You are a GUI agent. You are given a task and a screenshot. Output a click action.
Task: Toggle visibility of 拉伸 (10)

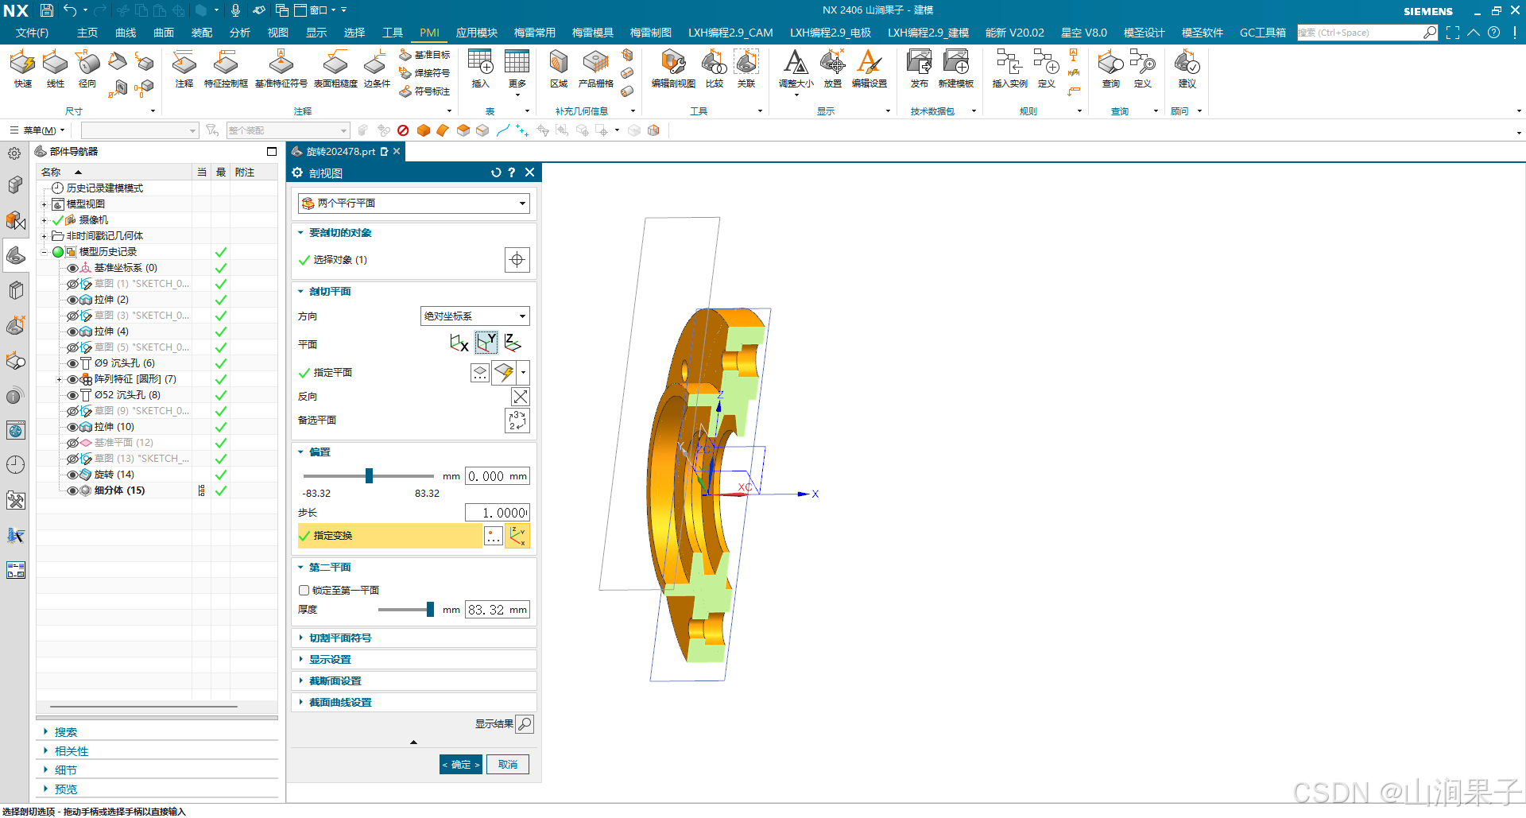point(72,427)
